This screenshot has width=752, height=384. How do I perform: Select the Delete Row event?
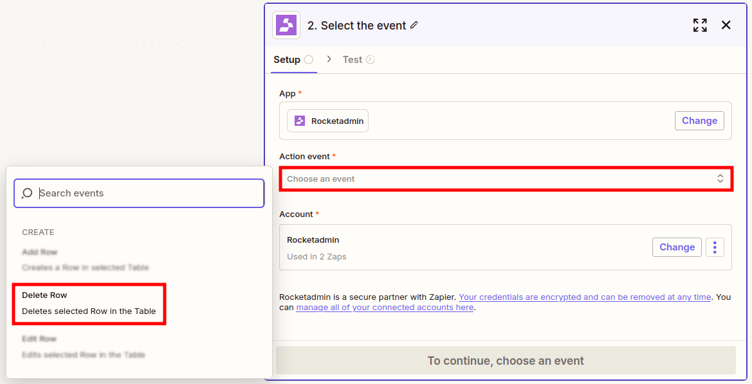89,304
